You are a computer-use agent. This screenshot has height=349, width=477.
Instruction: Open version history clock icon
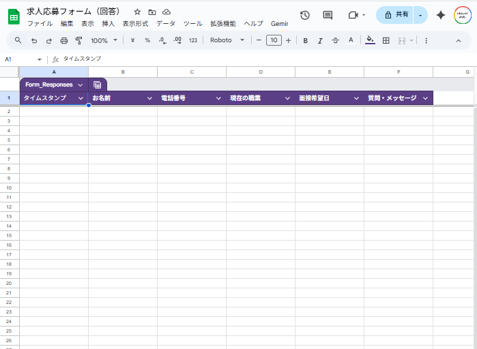305,15
